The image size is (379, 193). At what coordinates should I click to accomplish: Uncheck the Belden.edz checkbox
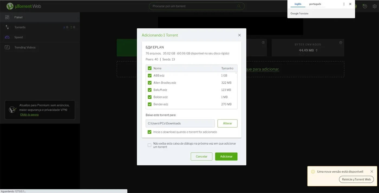pos(150,97)
